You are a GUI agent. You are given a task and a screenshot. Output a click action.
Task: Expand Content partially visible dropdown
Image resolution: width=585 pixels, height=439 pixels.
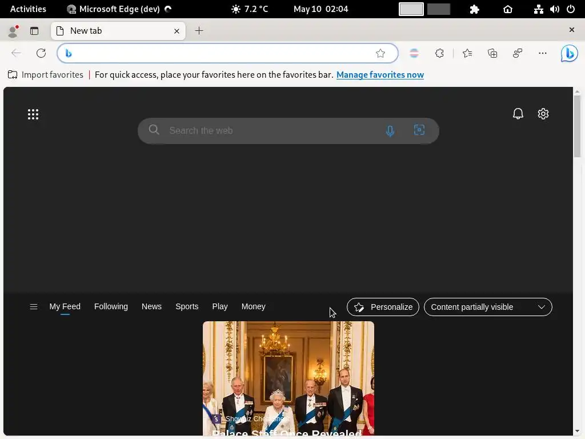pyautogui.click(x=488, y=307)
